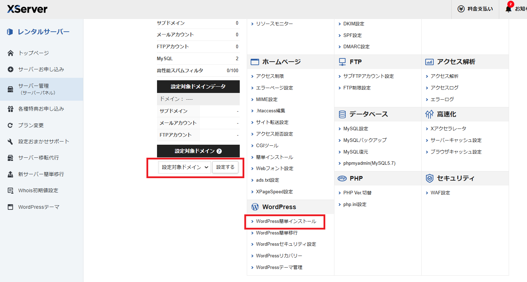Open the MySQLバックアップ link

pos(365,140)
